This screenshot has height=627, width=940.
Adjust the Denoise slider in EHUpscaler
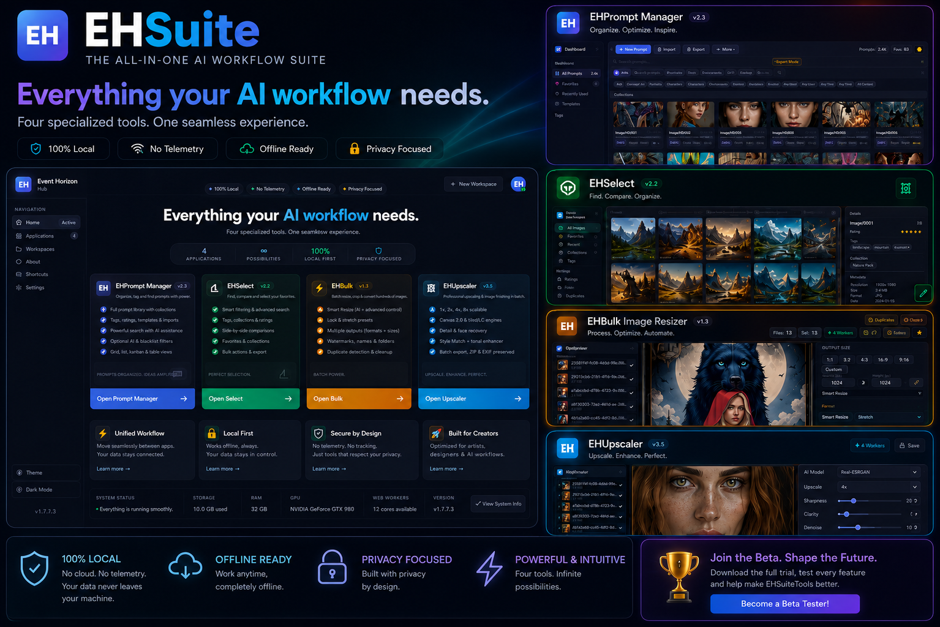(857, 527)
